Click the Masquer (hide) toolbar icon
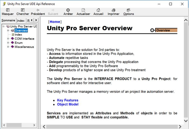The height and width of the screenshot is (129, 189). pyautogui.click(x=8, y=10)
